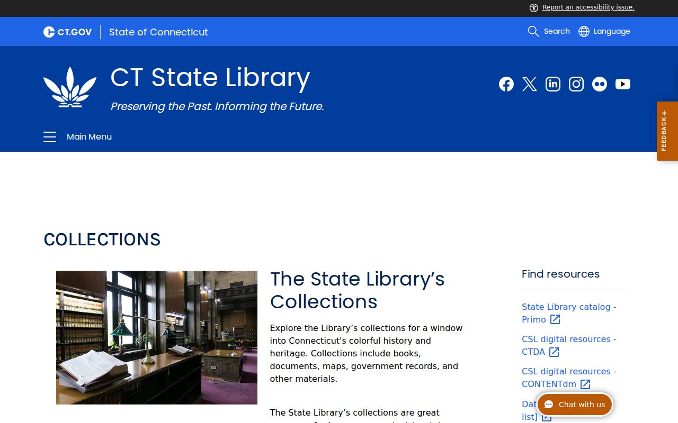The width and height of the screenshot is (678, 423).
Task: Click the Search magnifier icon
Action: 533,31
